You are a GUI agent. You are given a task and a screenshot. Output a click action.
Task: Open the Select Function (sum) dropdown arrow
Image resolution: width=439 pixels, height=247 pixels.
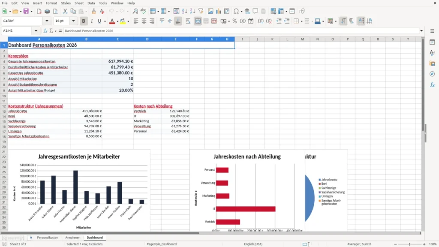[55, 31]
